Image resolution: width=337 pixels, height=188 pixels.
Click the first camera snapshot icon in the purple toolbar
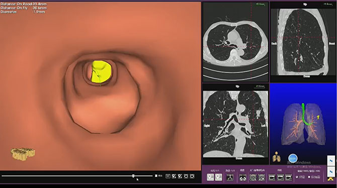click(272, 177)
